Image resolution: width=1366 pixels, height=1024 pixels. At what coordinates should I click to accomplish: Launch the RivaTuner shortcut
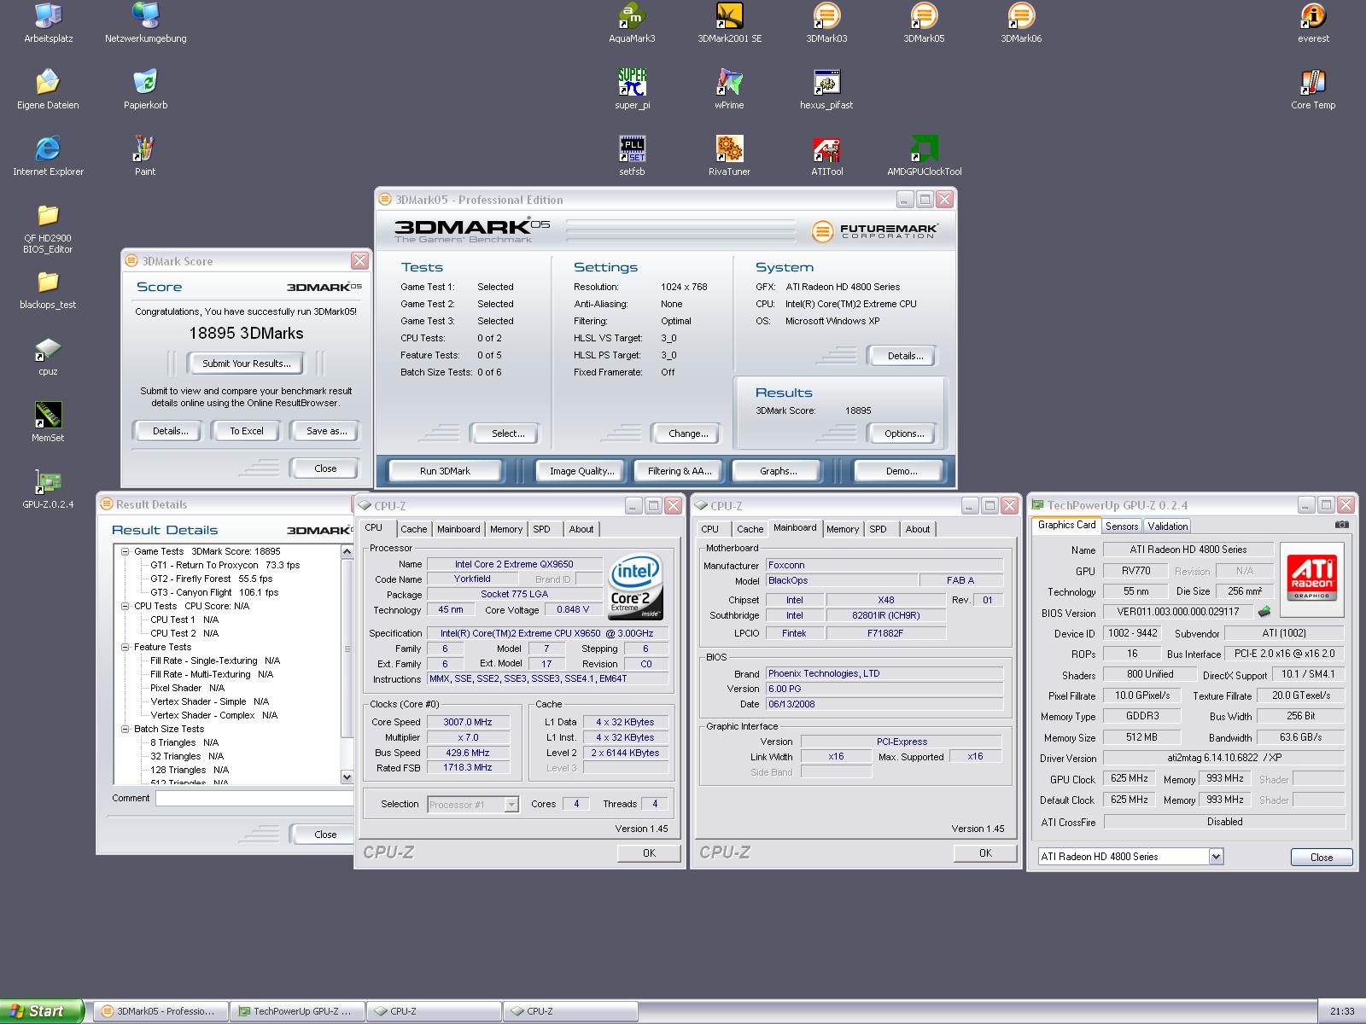click(729, 156)
